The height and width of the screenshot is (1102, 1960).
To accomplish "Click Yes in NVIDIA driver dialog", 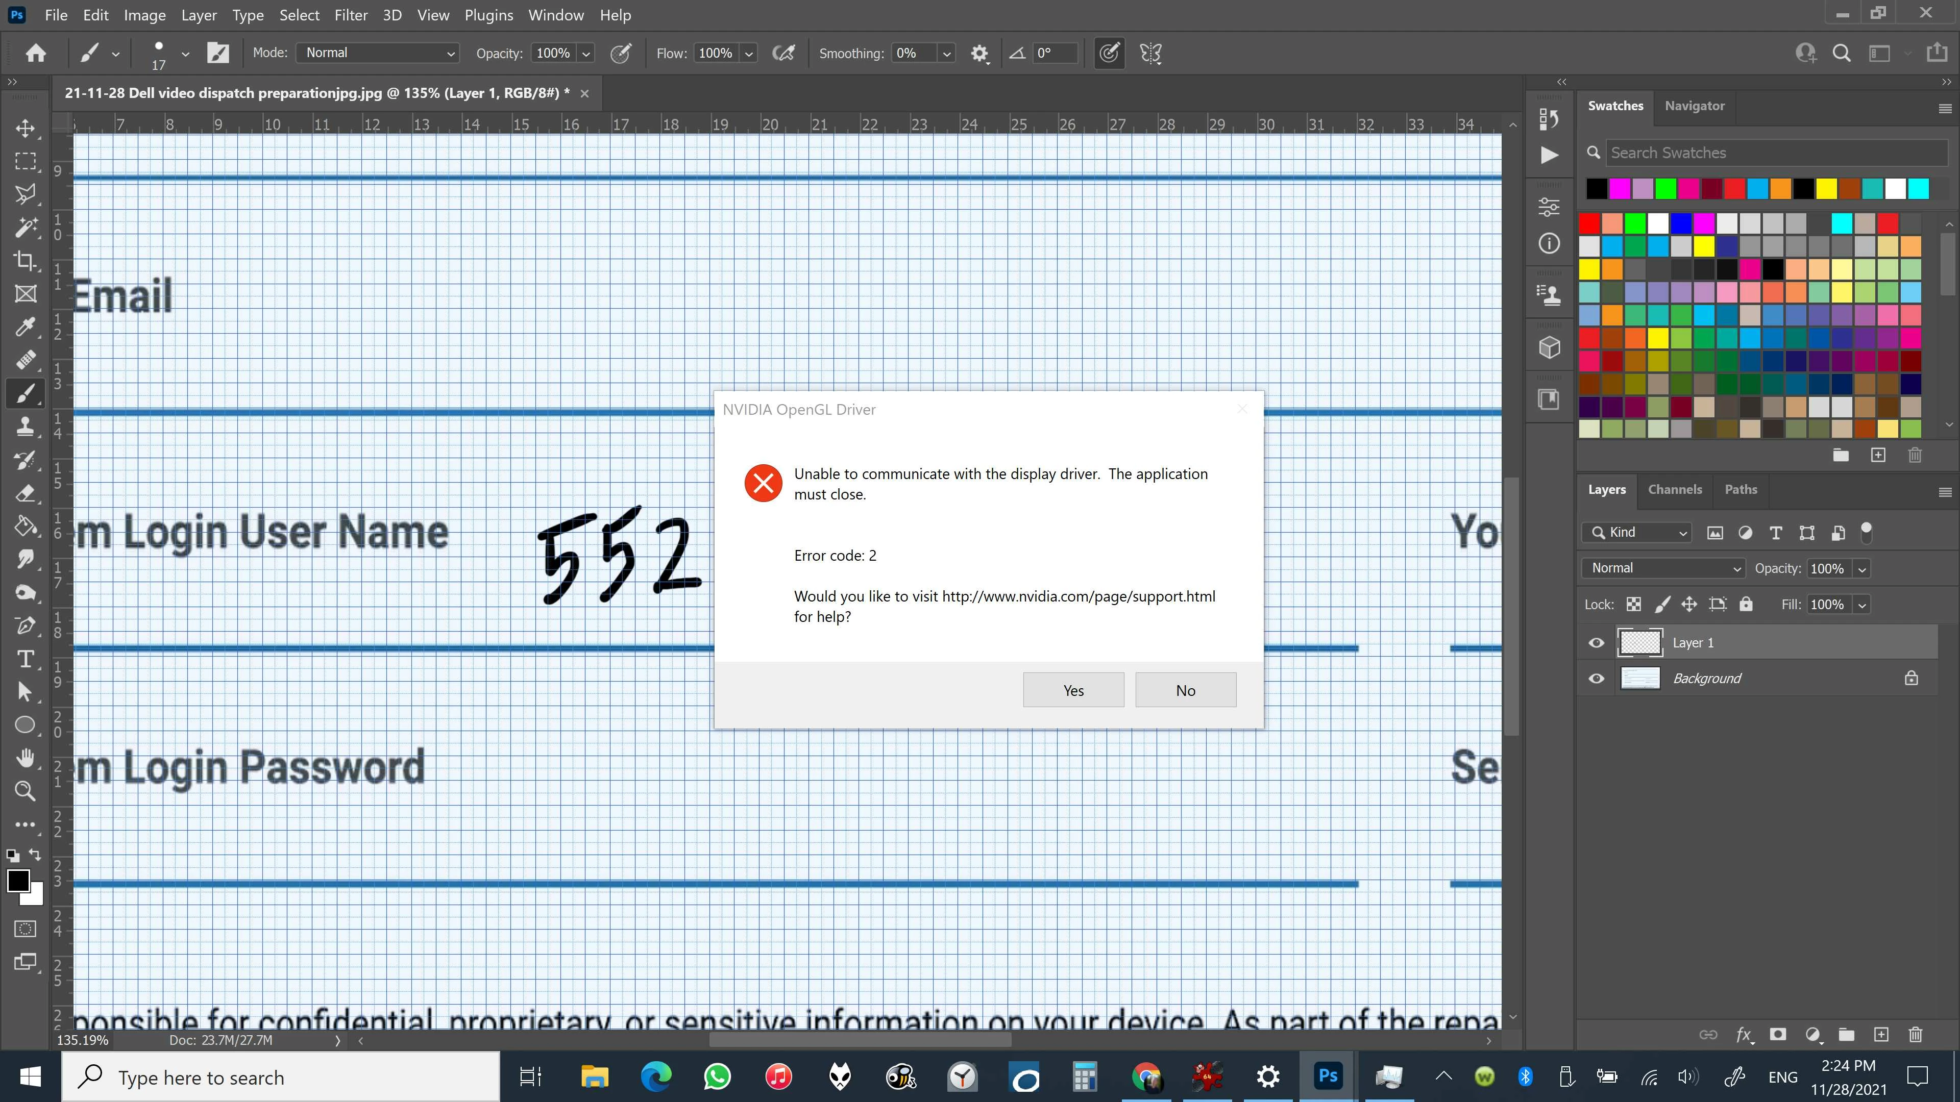I will 1073,690.
